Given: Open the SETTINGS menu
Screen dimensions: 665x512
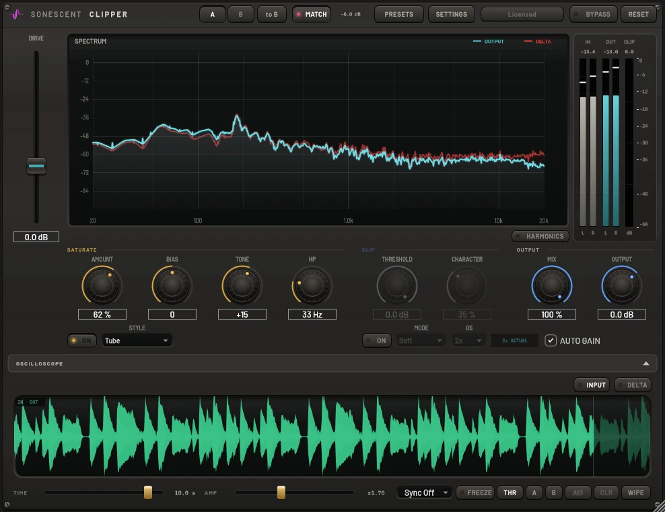Looking at the screenshot, I should 451,14.
